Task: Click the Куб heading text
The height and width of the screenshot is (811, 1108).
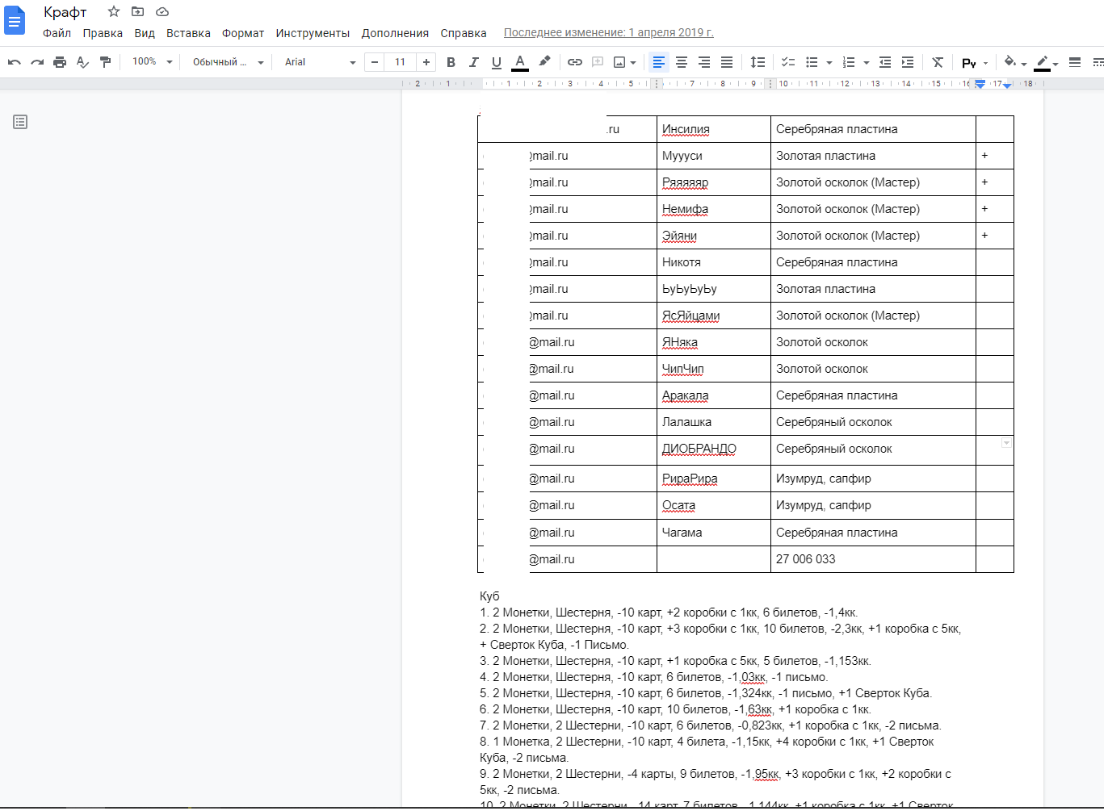Action: click(x=489, y=596)
